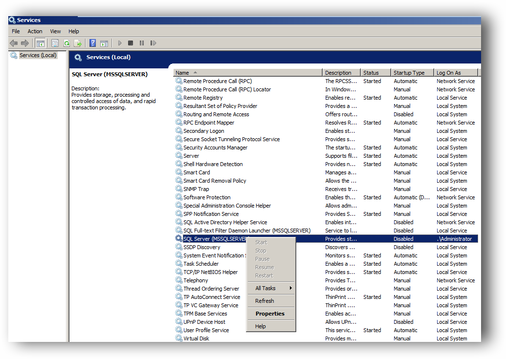Screen dimensions: 506x359
Task: Click the gear icon beside SNMP Trap
Action: [x=179, y=189]
